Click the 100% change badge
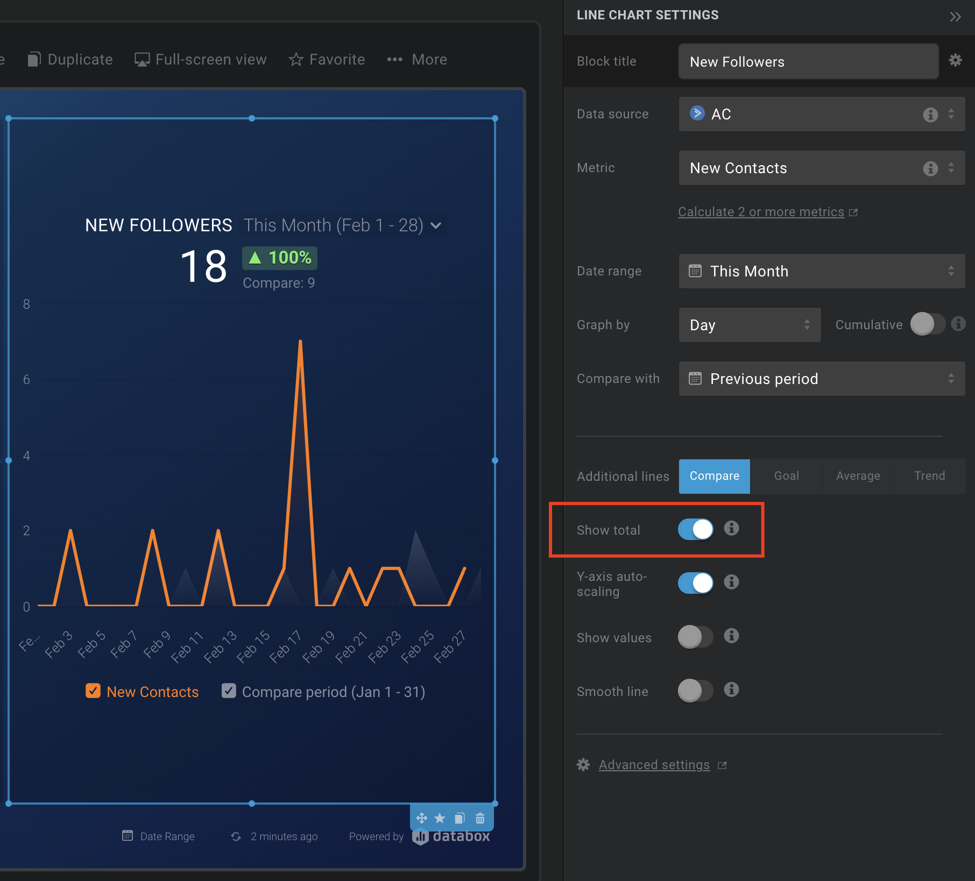Image resolution: width=975 pixels, height=881 pixels. (280, 258)
